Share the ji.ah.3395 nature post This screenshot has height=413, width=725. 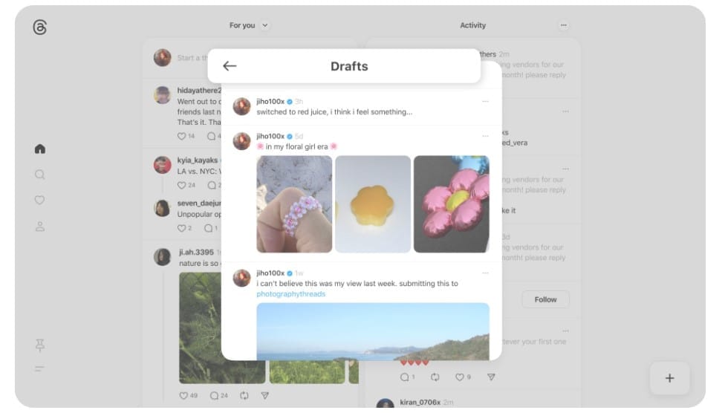[x=265, y=395]
